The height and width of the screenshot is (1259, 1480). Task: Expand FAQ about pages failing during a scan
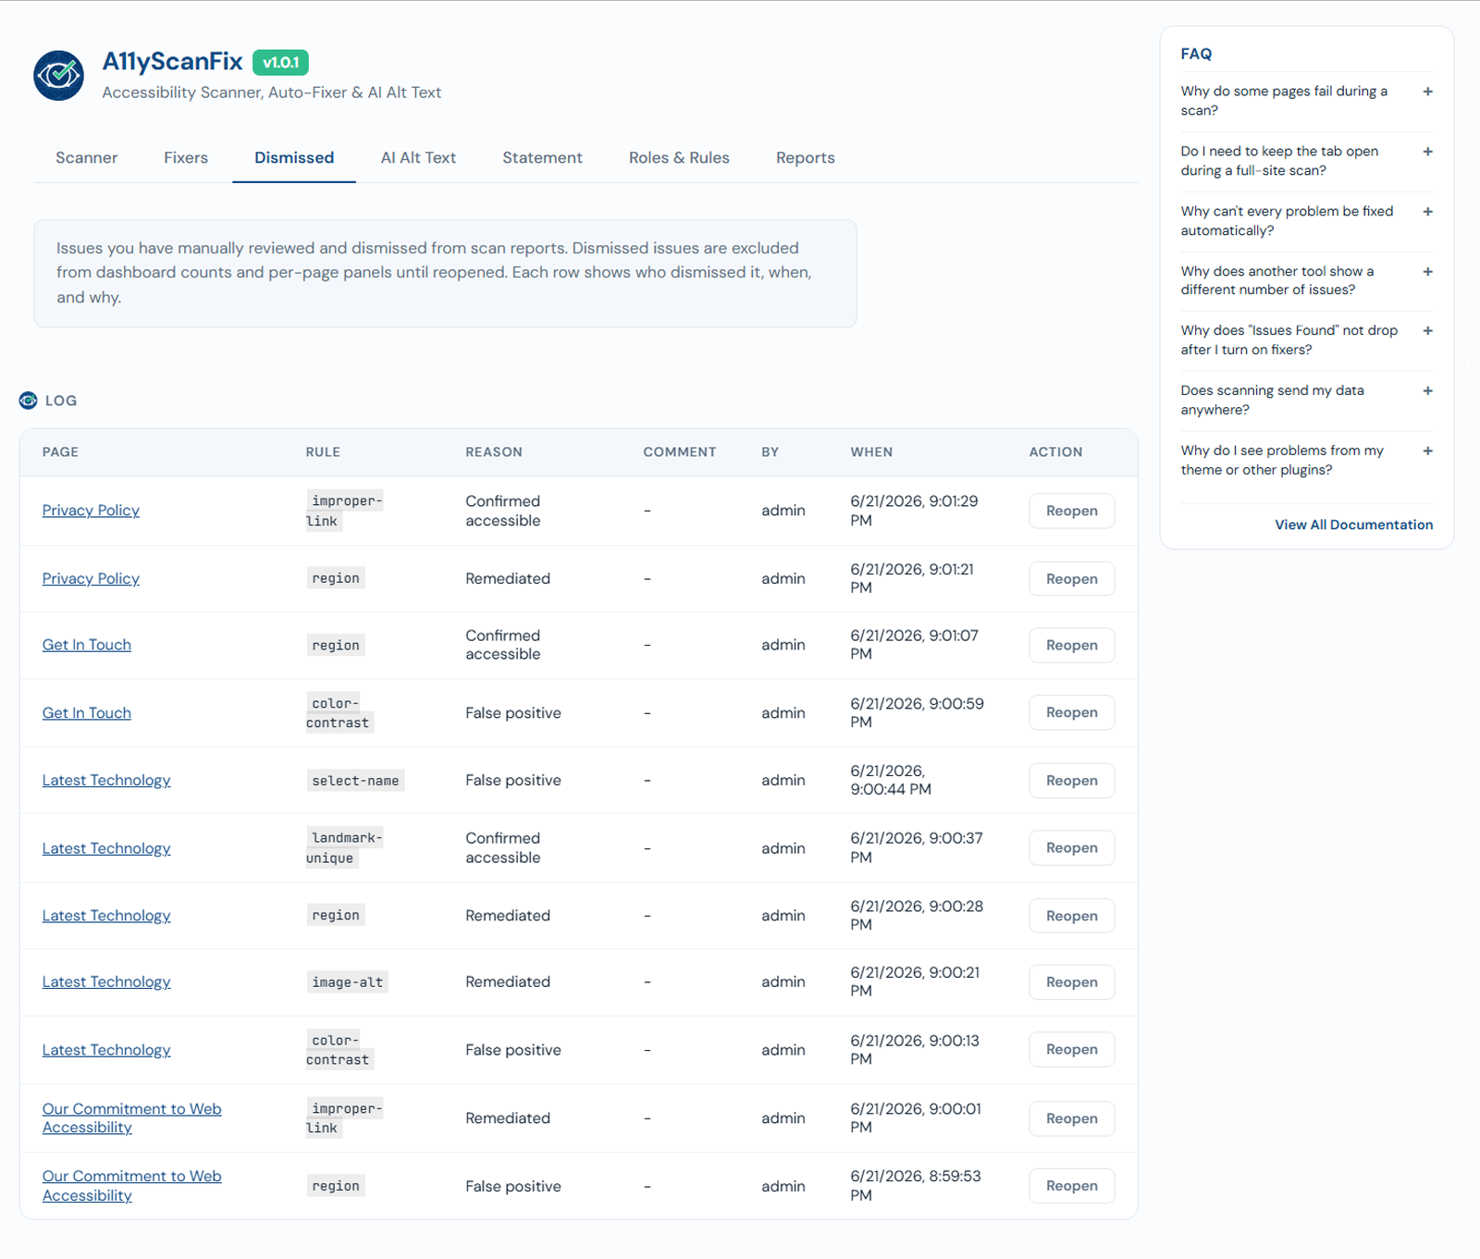1306,101
